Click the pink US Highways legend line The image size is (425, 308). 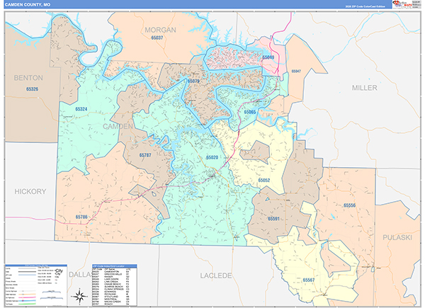[x=27, y=297]
